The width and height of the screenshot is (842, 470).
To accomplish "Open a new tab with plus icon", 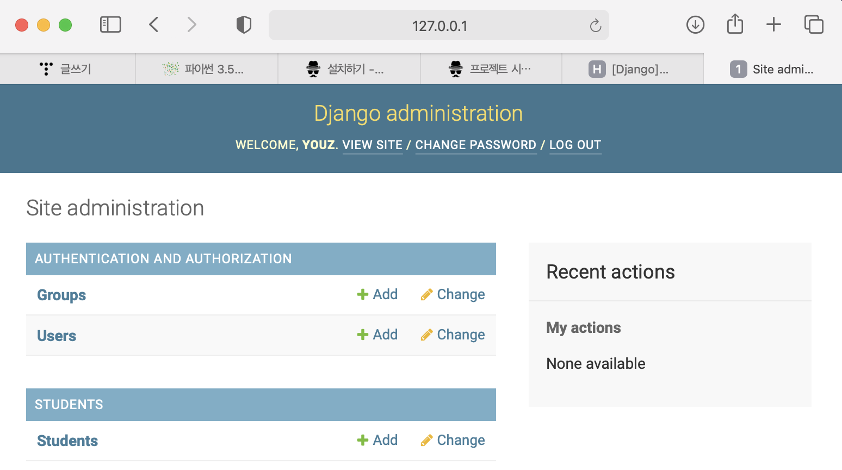I will click(x=773, y=24).
